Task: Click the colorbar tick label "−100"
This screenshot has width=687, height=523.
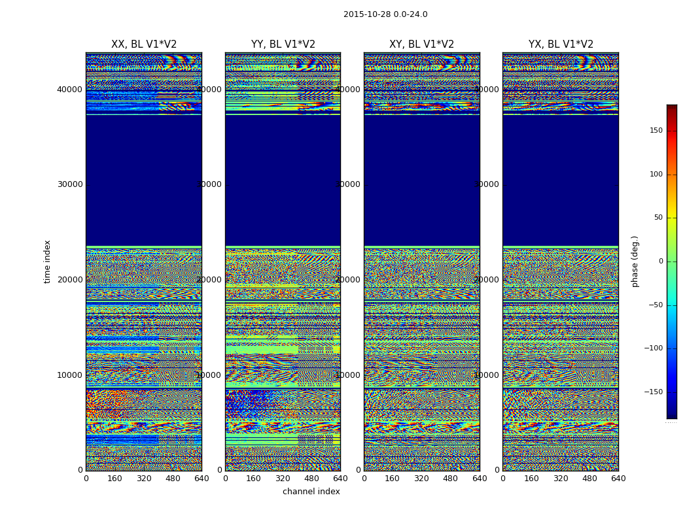Action: tap(653, 348)
